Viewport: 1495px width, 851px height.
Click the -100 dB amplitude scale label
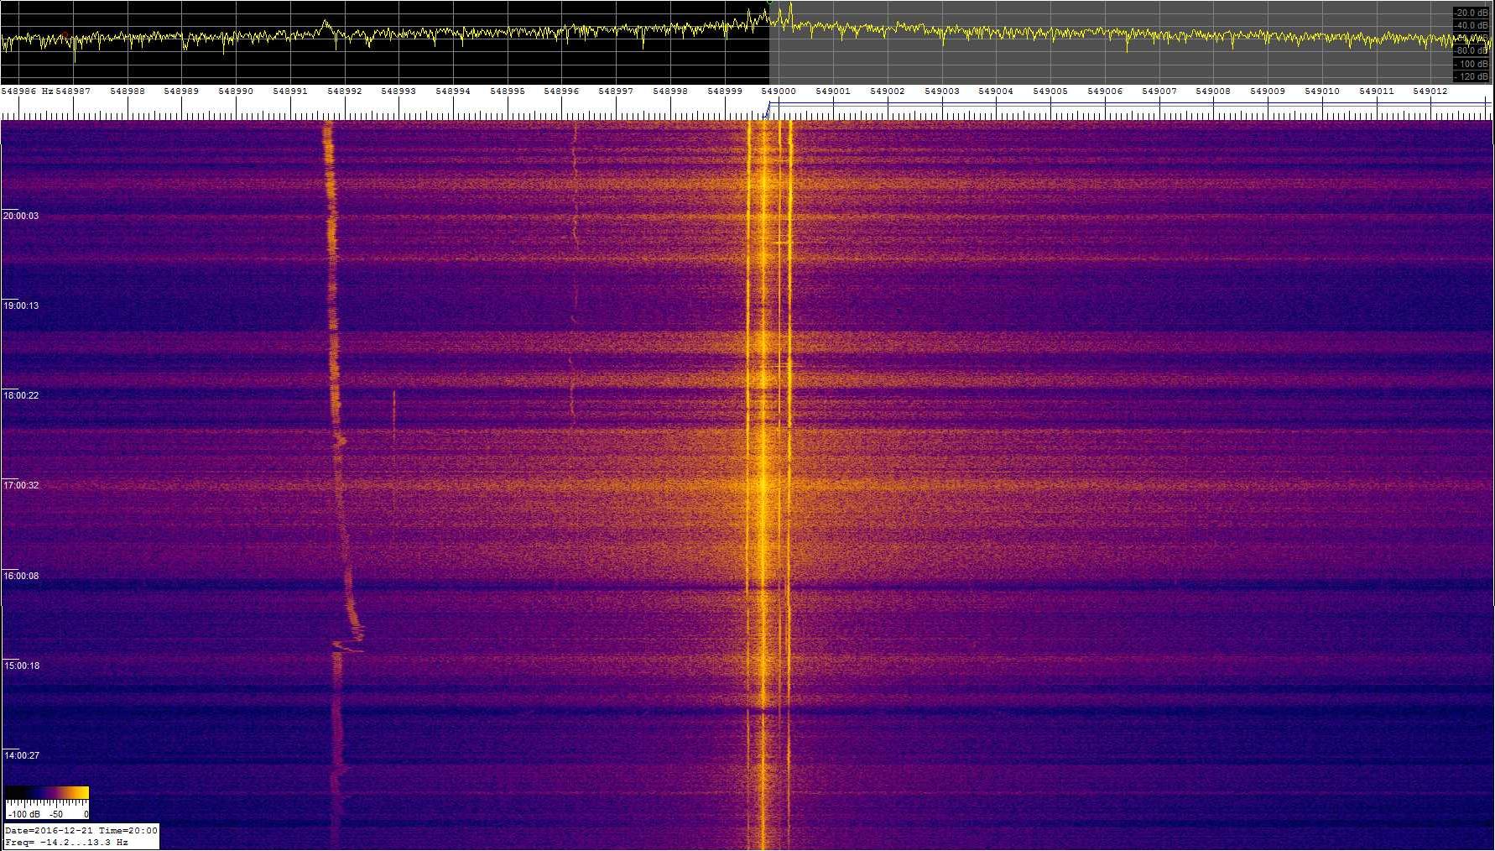(1472, 64)
